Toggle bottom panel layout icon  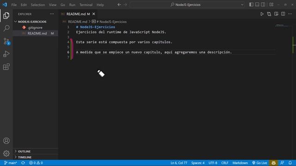pyautogui.click(x=257, y=5)
